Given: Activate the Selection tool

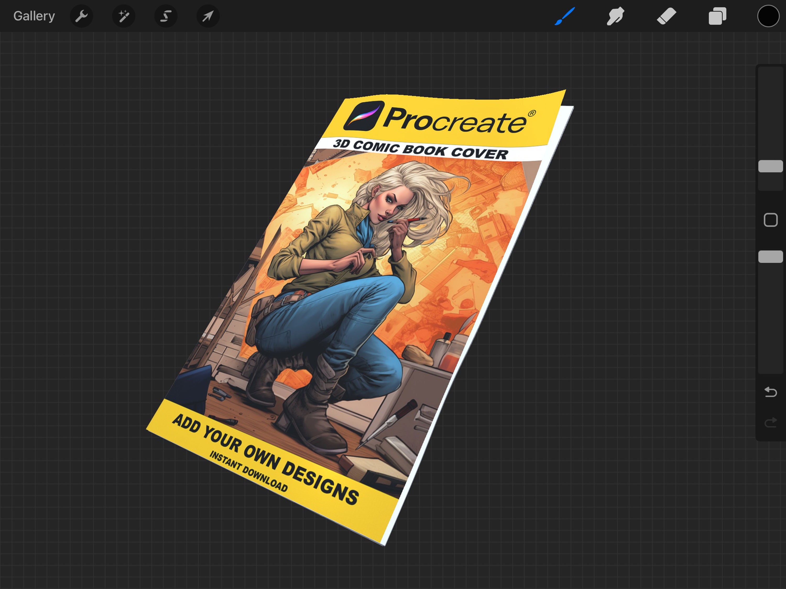Looking at the screenshot, I should point(165,16).
